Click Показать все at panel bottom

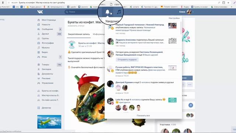[x=143, y=116]
